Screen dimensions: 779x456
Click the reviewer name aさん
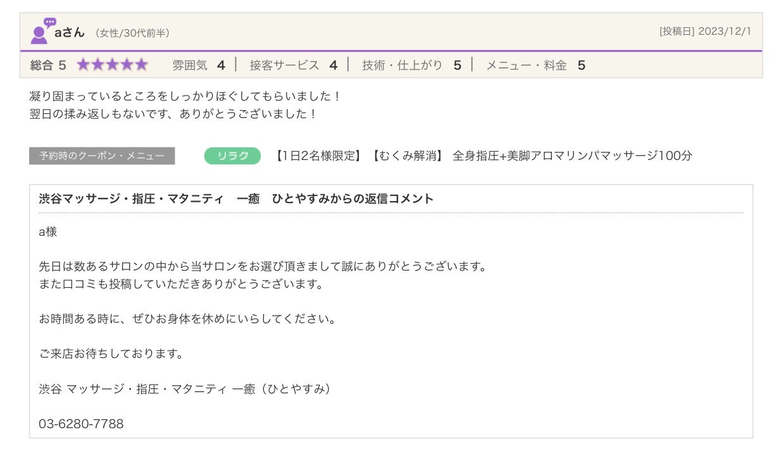tap(70, 32)
